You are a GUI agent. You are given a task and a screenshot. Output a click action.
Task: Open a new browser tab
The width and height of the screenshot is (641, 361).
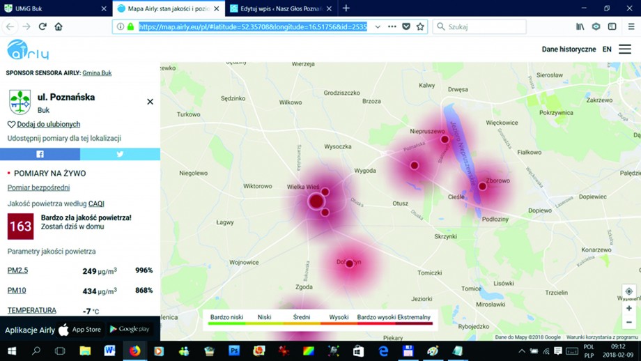tap(346, 8)
